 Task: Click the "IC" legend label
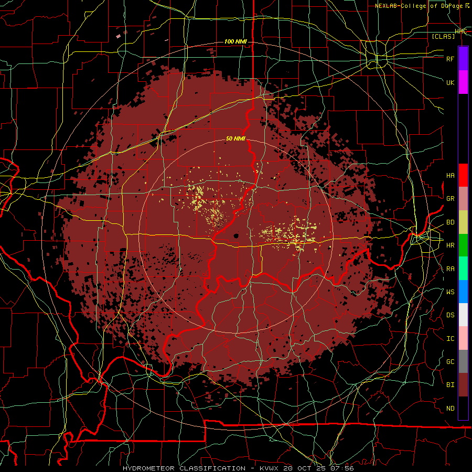click(450, 339)
